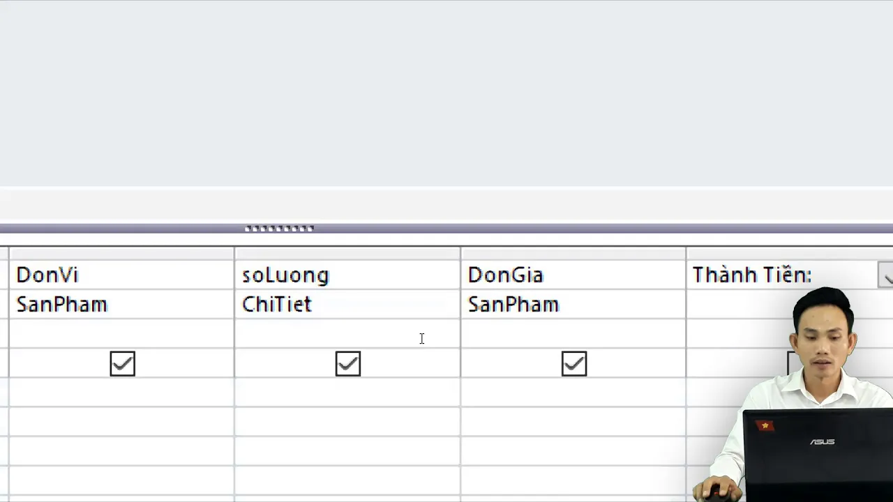Disable the Show checkbox under DonGia
Screen dimensions: 893x502
pos(574,363)
